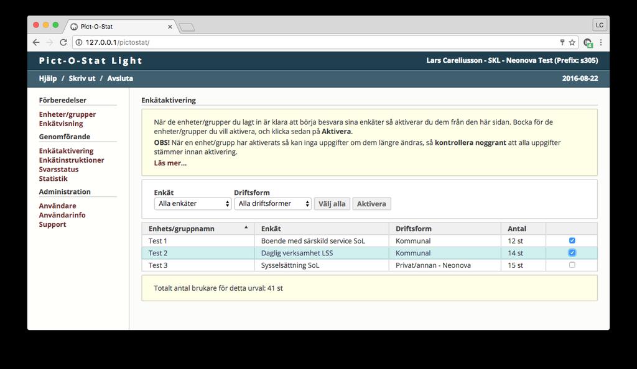Open Enkätinstruktioner sidebar link
637x369 pixels.
click(x=72, y=160)
